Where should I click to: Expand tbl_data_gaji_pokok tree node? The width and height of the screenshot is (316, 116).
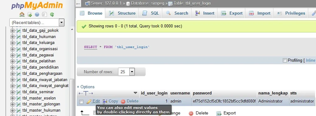pos(13,31)
